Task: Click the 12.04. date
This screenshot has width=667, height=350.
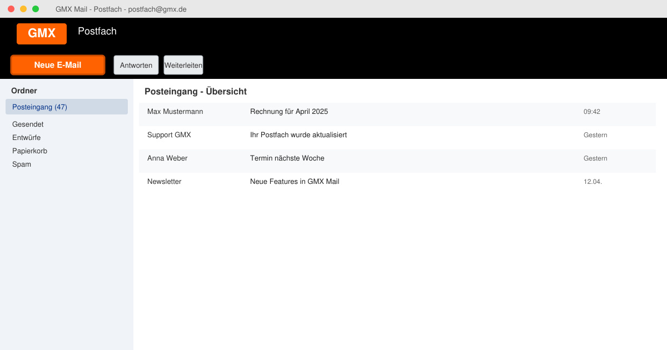Action: tap(593, 182)
